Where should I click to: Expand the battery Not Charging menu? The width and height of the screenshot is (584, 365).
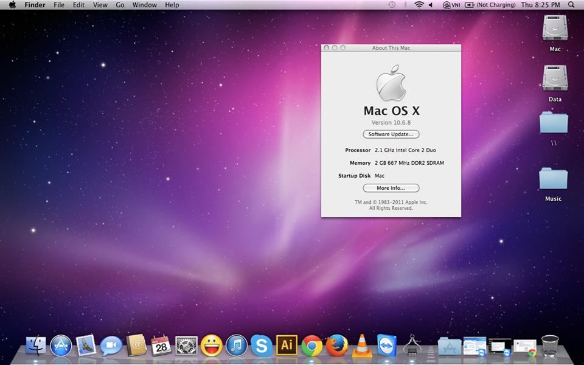(x=490, y=5)
